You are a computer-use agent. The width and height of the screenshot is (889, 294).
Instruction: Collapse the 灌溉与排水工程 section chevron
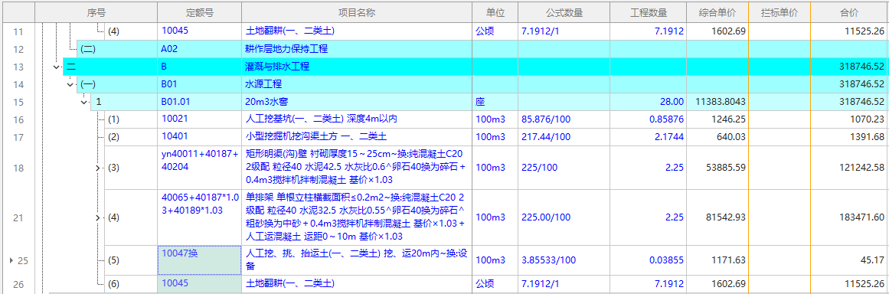pos(56,67)
